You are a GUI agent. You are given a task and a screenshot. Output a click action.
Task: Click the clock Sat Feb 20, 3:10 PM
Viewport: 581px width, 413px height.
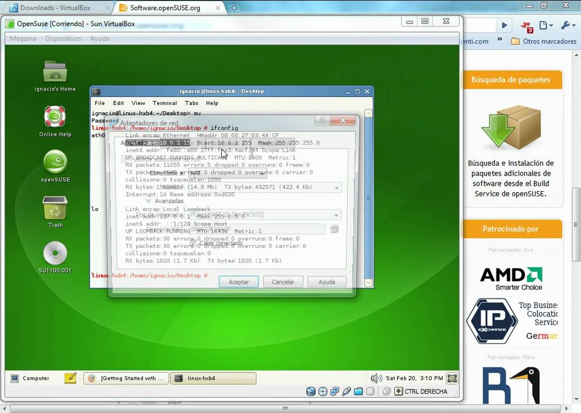415,378
